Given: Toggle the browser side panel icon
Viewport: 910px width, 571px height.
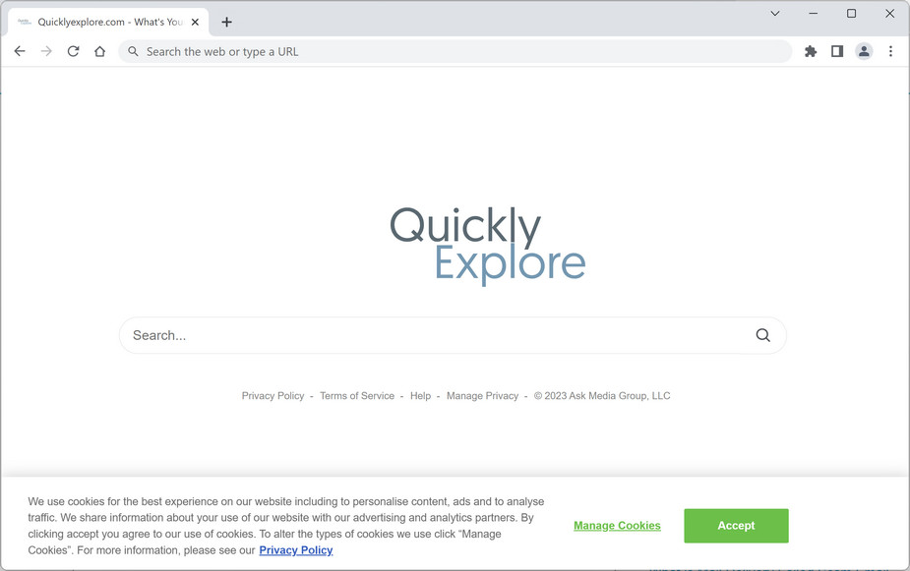Looking at the screenshot, I should tap(837, 51).
